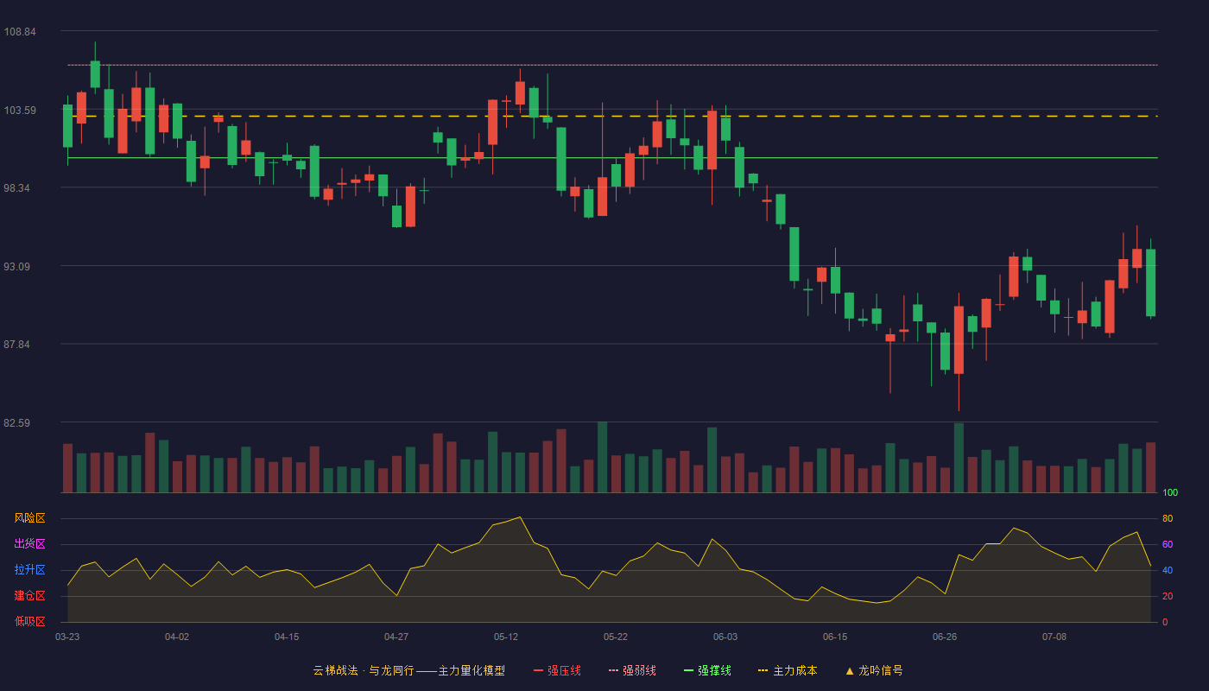Select the 低吸区 zone label
The width and height of the screenshot is (1209, 691).
pyautogui.click(x=29, y=622)
